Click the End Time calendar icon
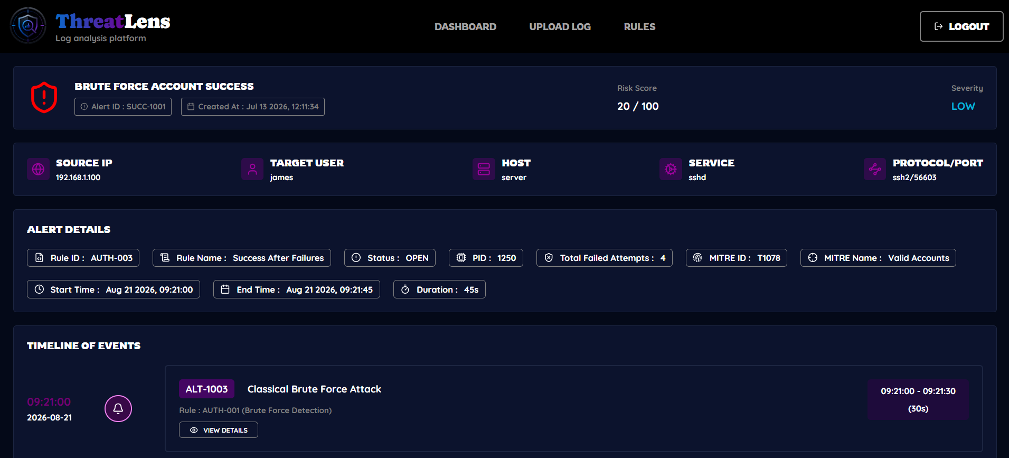 [x=225, y=289]
